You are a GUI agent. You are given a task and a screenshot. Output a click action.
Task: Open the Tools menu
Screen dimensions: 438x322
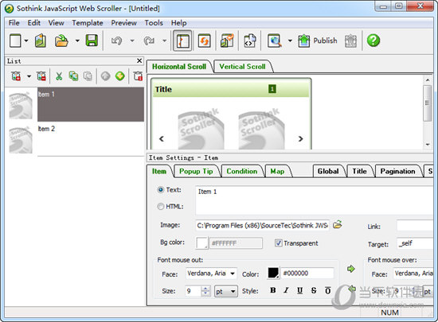[154, 23]
